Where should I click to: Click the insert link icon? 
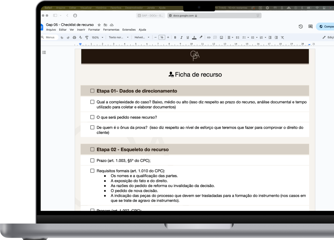pyautogui.click(x=208, y=38)
